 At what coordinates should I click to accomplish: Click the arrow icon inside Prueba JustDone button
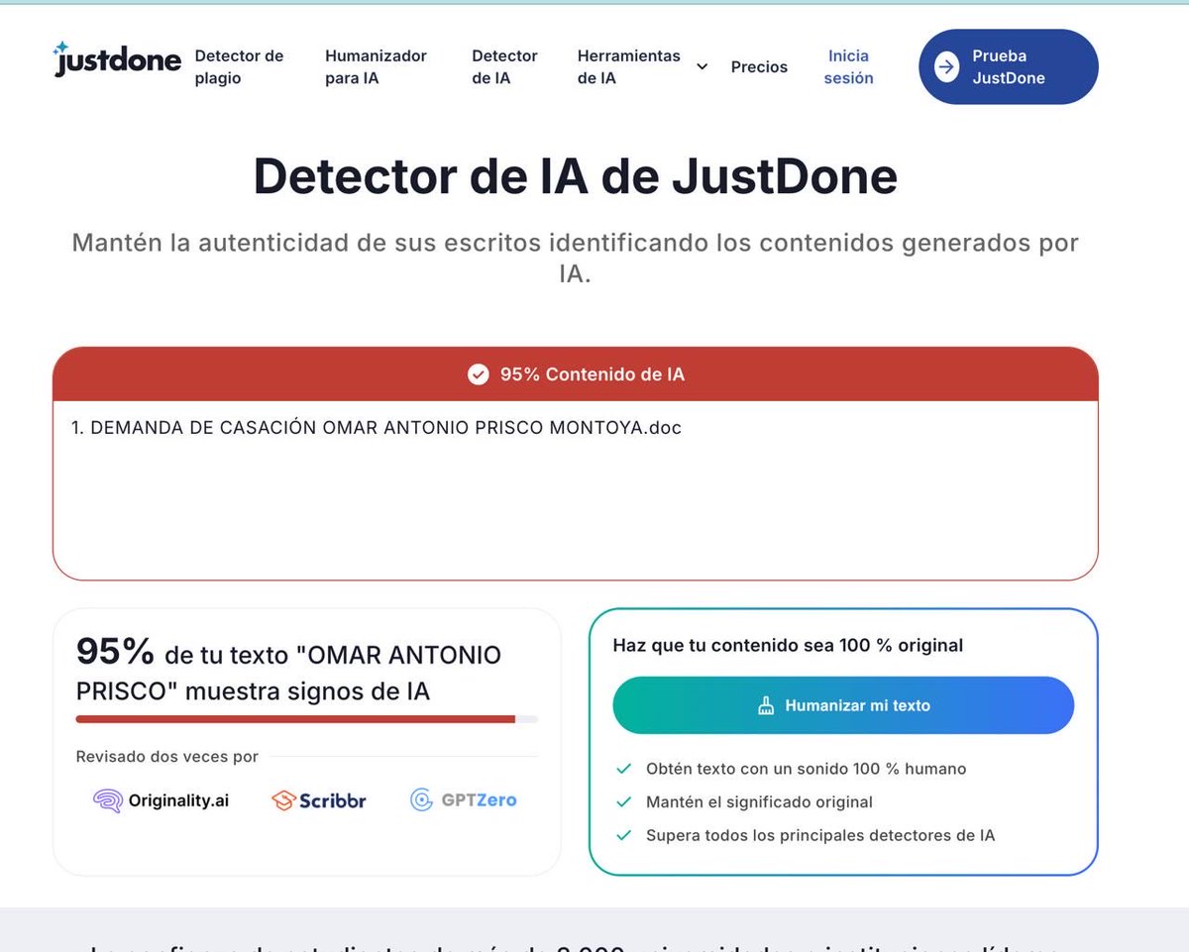click(x=947, y=66)
